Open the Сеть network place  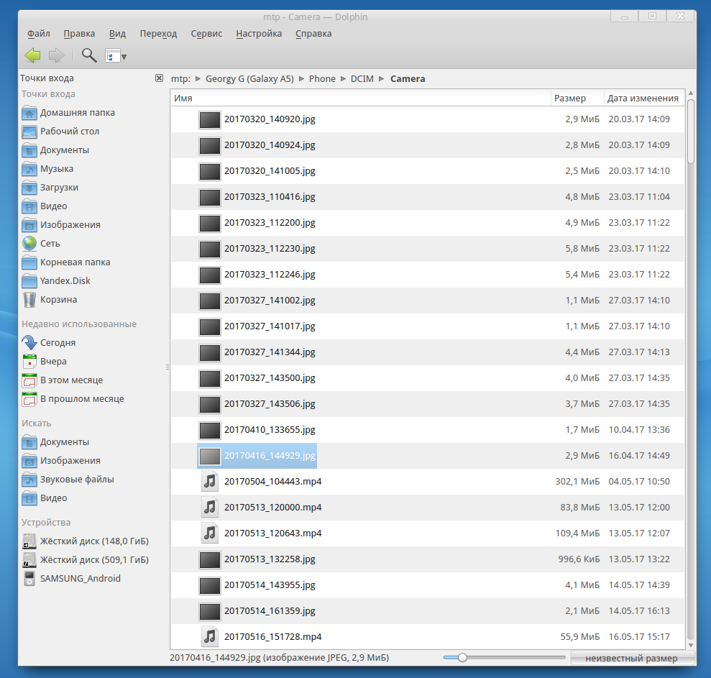pos(41,244)
